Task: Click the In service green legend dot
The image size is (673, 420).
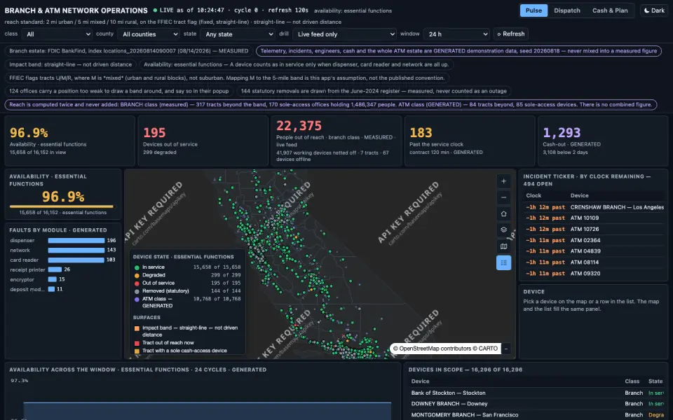Action: 137,267
